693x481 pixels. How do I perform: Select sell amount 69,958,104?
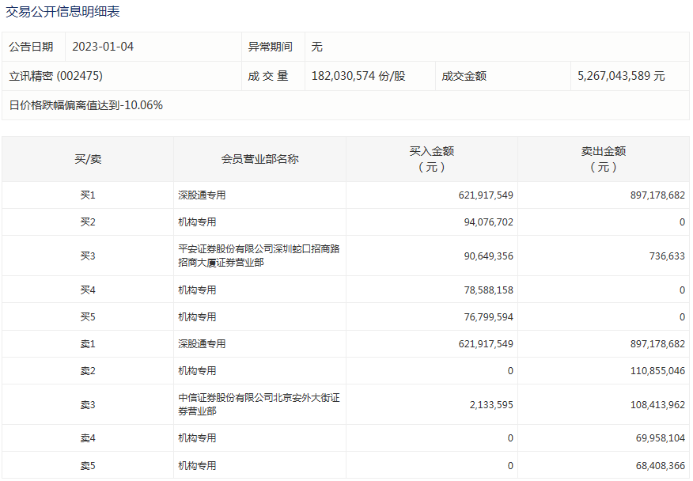click(x=661, y=438)
